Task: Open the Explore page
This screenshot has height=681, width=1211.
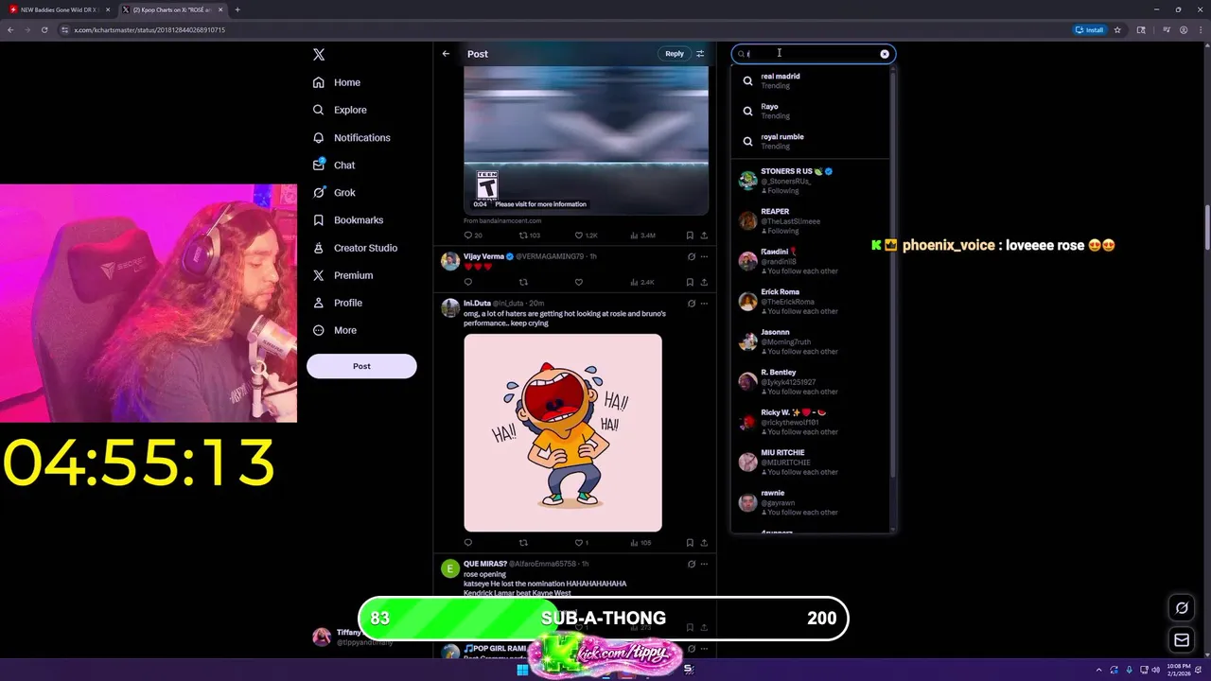Action: (x=340, y=110)
